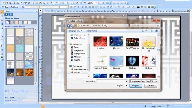Click the Отмена button
The width and height of the screenshot is (192, 108).
click(x=151, y=86)
